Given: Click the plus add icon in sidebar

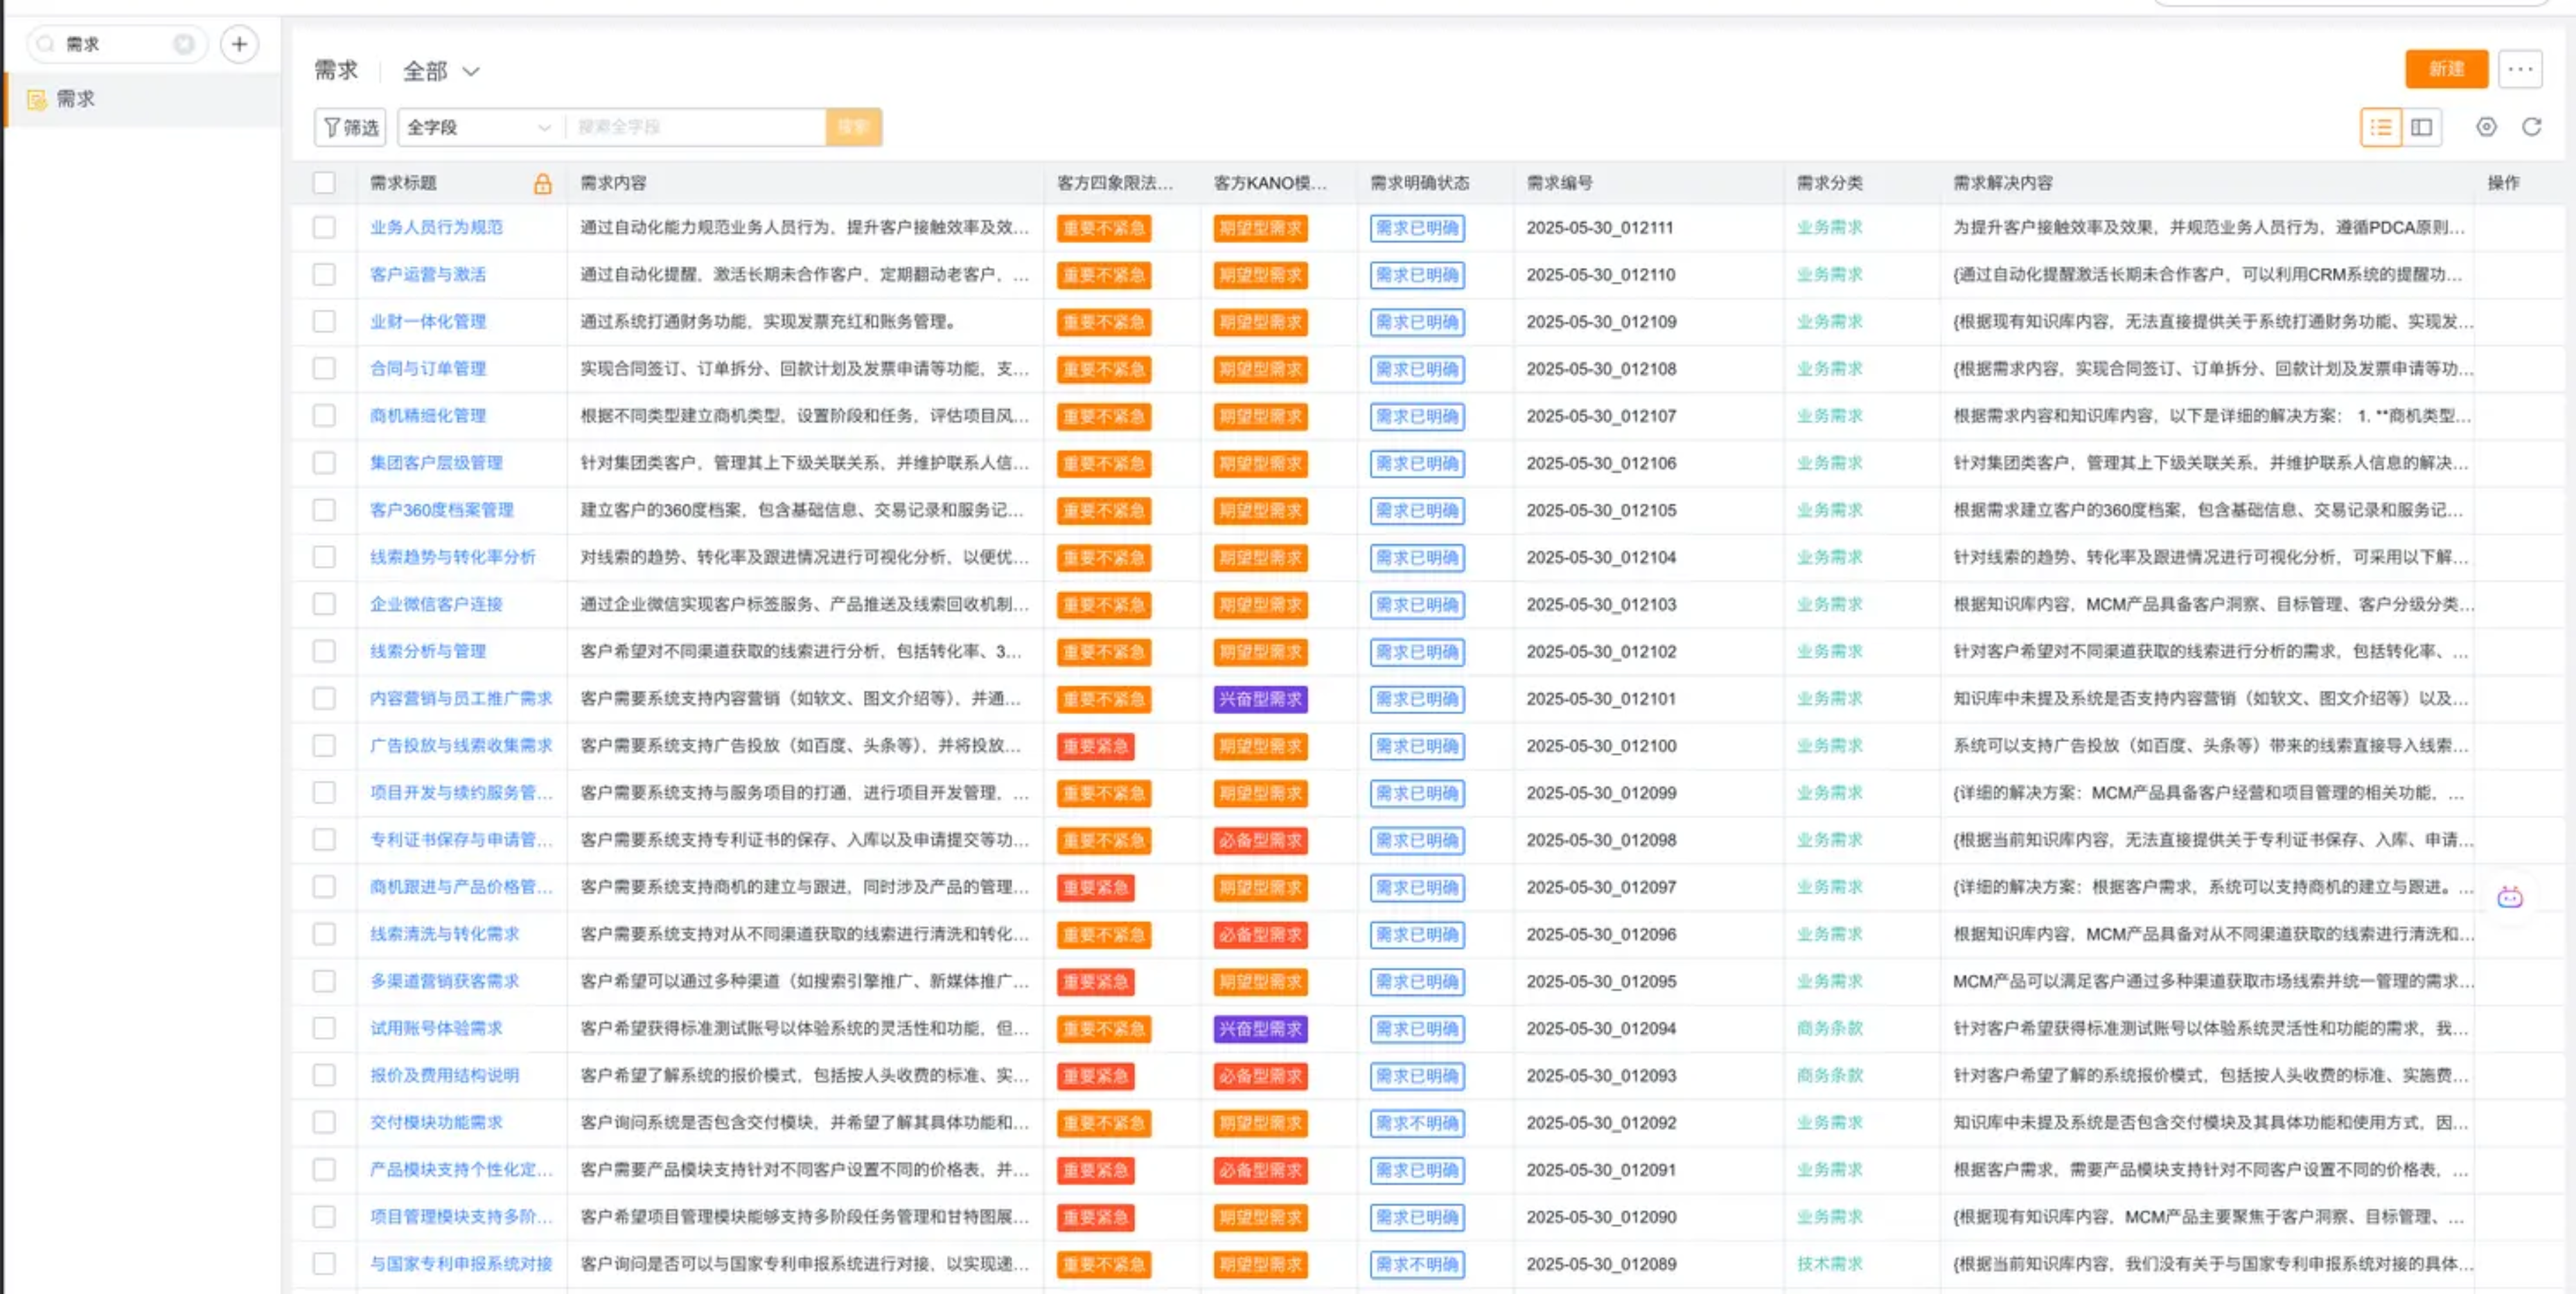Looking at the screenshot, I should [239, 44].
